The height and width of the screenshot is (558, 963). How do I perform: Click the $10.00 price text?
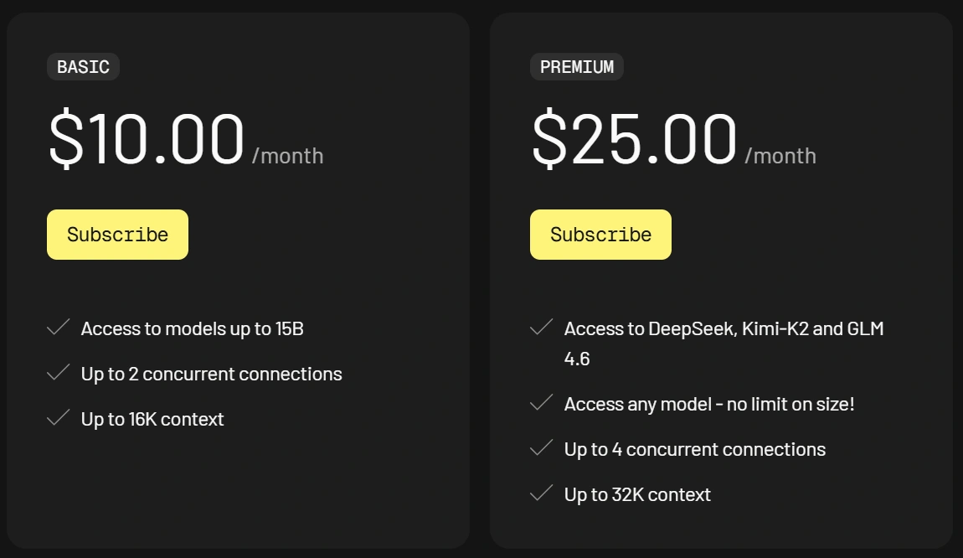(147, 140)
